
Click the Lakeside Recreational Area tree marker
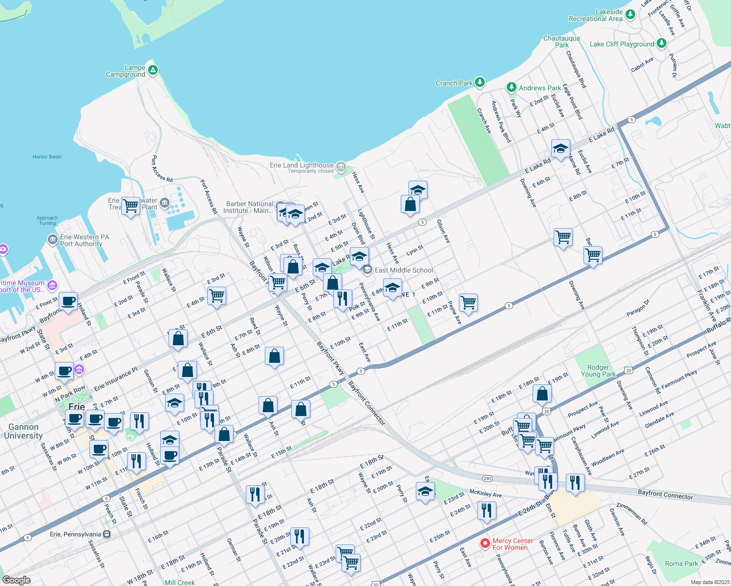630,14
